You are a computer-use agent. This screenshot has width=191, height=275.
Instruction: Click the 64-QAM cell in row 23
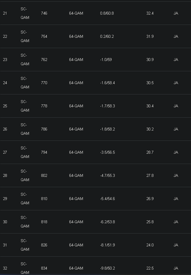[x=76, y=60]
